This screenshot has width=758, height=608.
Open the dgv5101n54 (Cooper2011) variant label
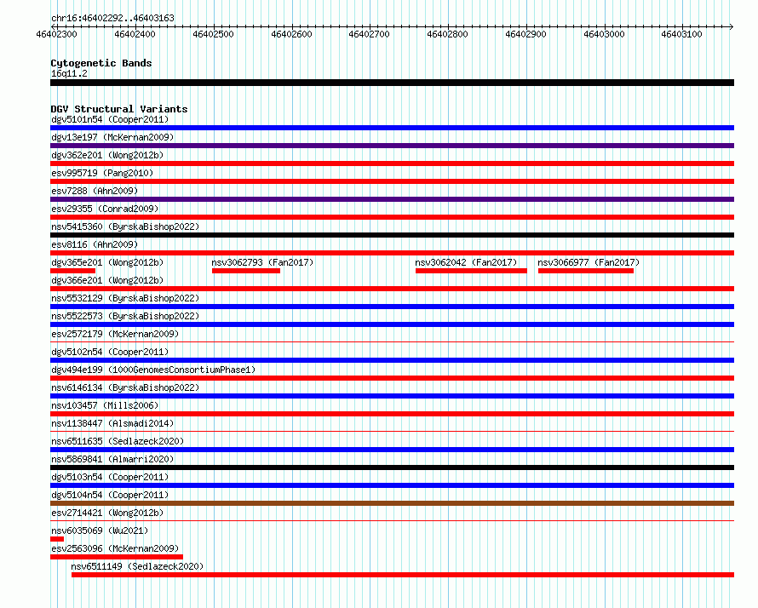(x=110, y=119)
